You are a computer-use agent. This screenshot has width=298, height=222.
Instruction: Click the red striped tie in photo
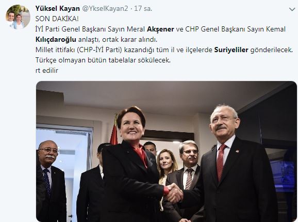[221, 163]
